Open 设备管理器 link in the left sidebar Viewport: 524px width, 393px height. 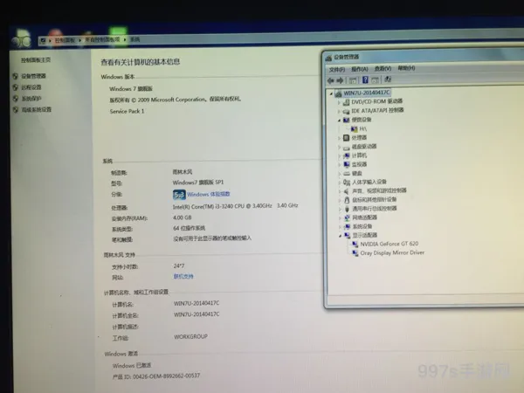pos(34,76)
